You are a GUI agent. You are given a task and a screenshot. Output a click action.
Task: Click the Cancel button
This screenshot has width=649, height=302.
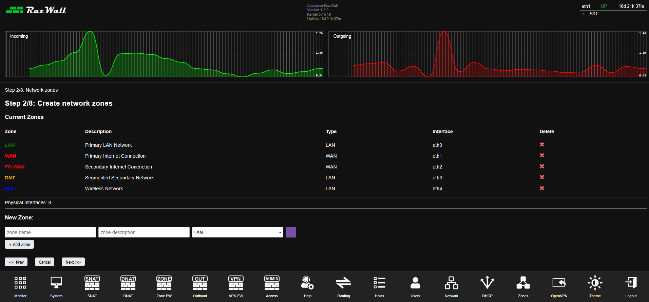click(x=45, y=262)
